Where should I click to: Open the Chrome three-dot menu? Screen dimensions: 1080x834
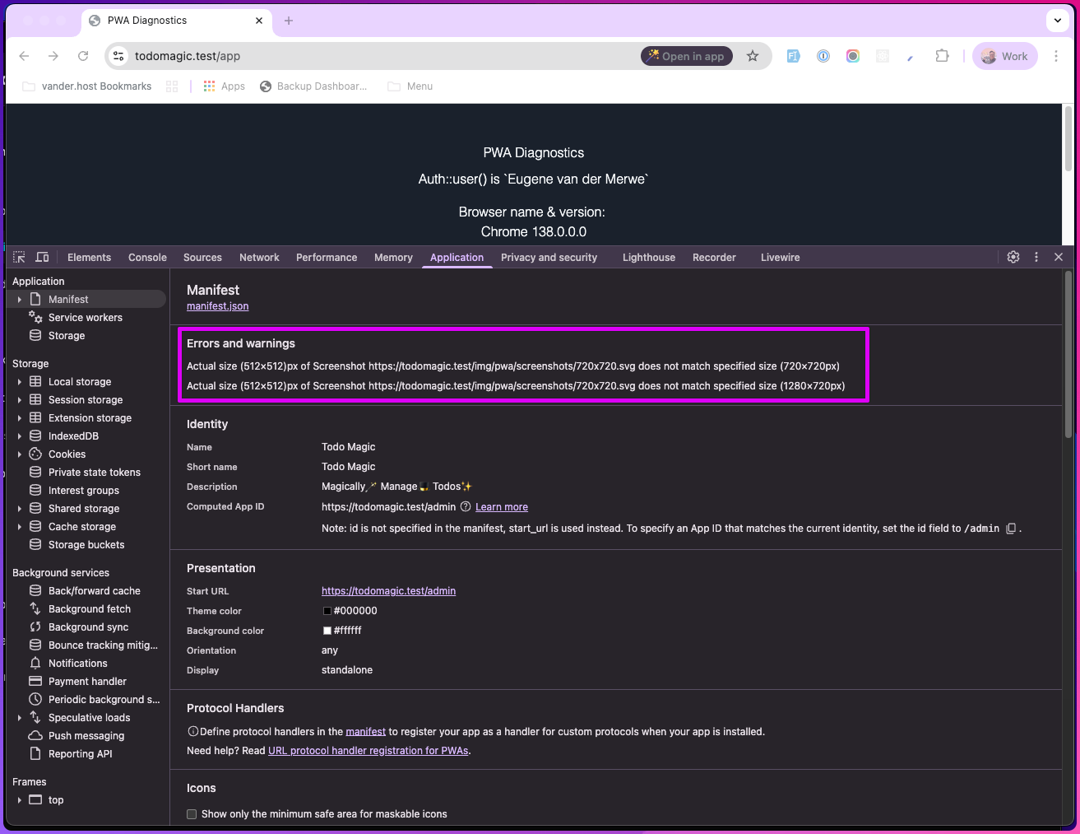(x=1056, y=56)
